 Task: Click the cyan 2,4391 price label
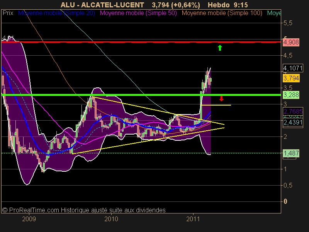[x=293, y=122]
